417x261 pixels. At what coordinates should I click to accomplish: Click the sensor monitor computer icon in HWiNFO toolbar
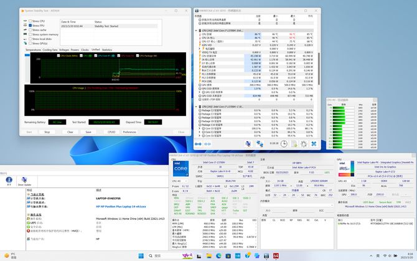point(248,144)
